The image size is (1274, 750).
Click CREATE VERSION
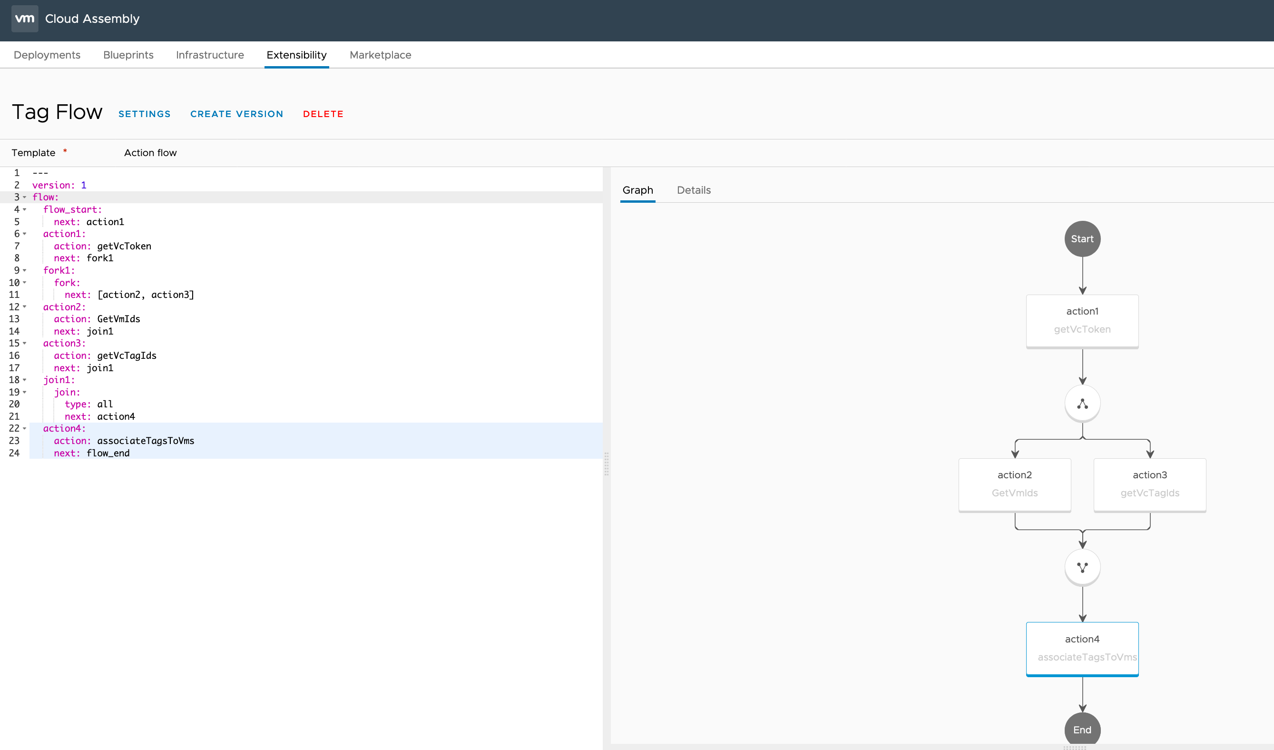coord(236,114)
